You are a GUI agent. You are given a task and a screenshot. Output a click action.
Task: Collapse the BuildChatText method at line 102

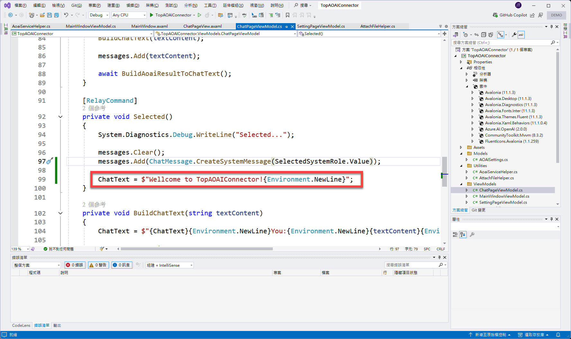60,213
